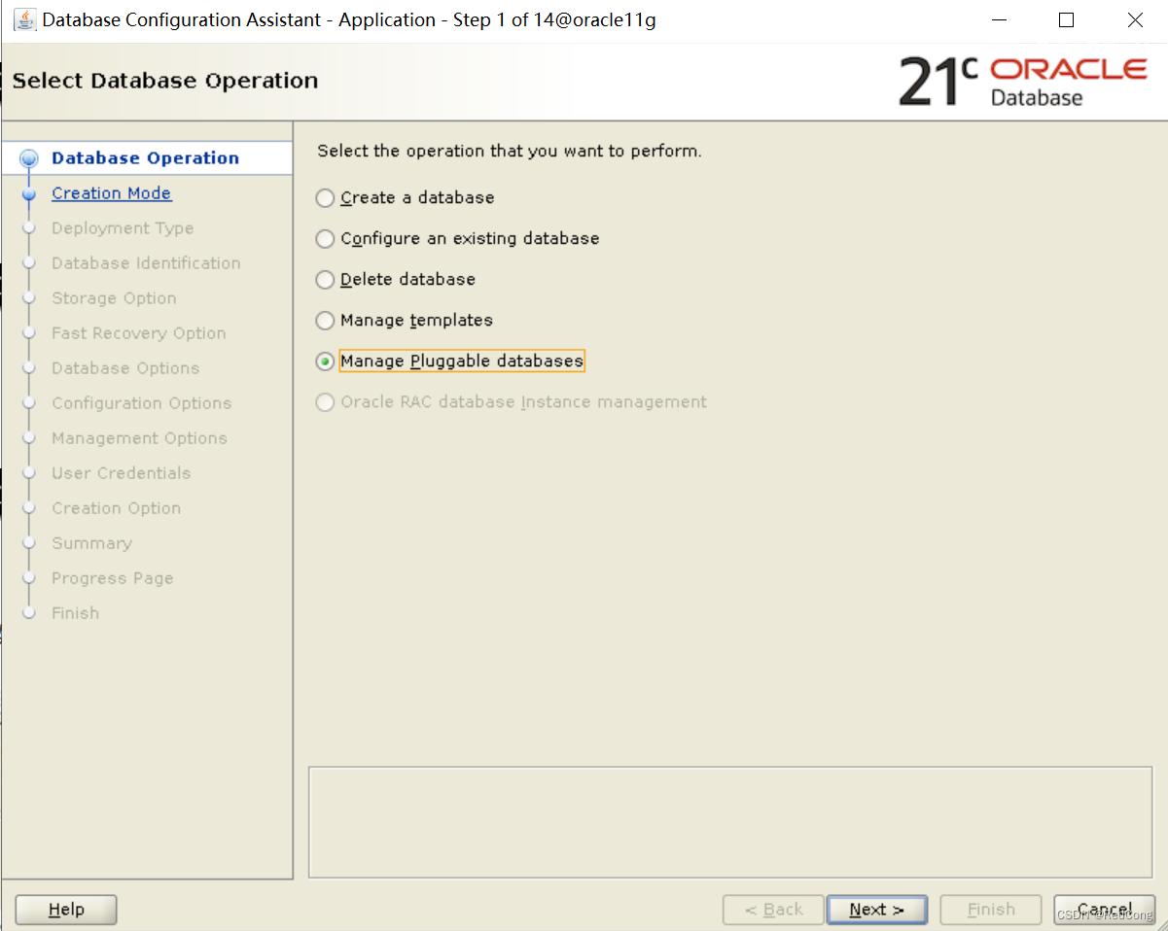Close the Database Configuration Assistant window
Viewport: 1168px width, 931px height.
1135,20
